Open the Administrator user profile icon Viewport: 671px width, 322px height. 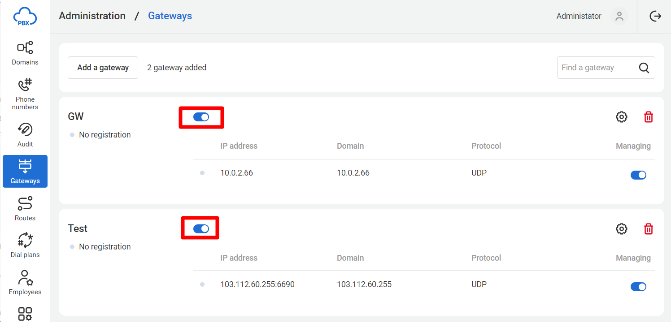tap(619, 16)
